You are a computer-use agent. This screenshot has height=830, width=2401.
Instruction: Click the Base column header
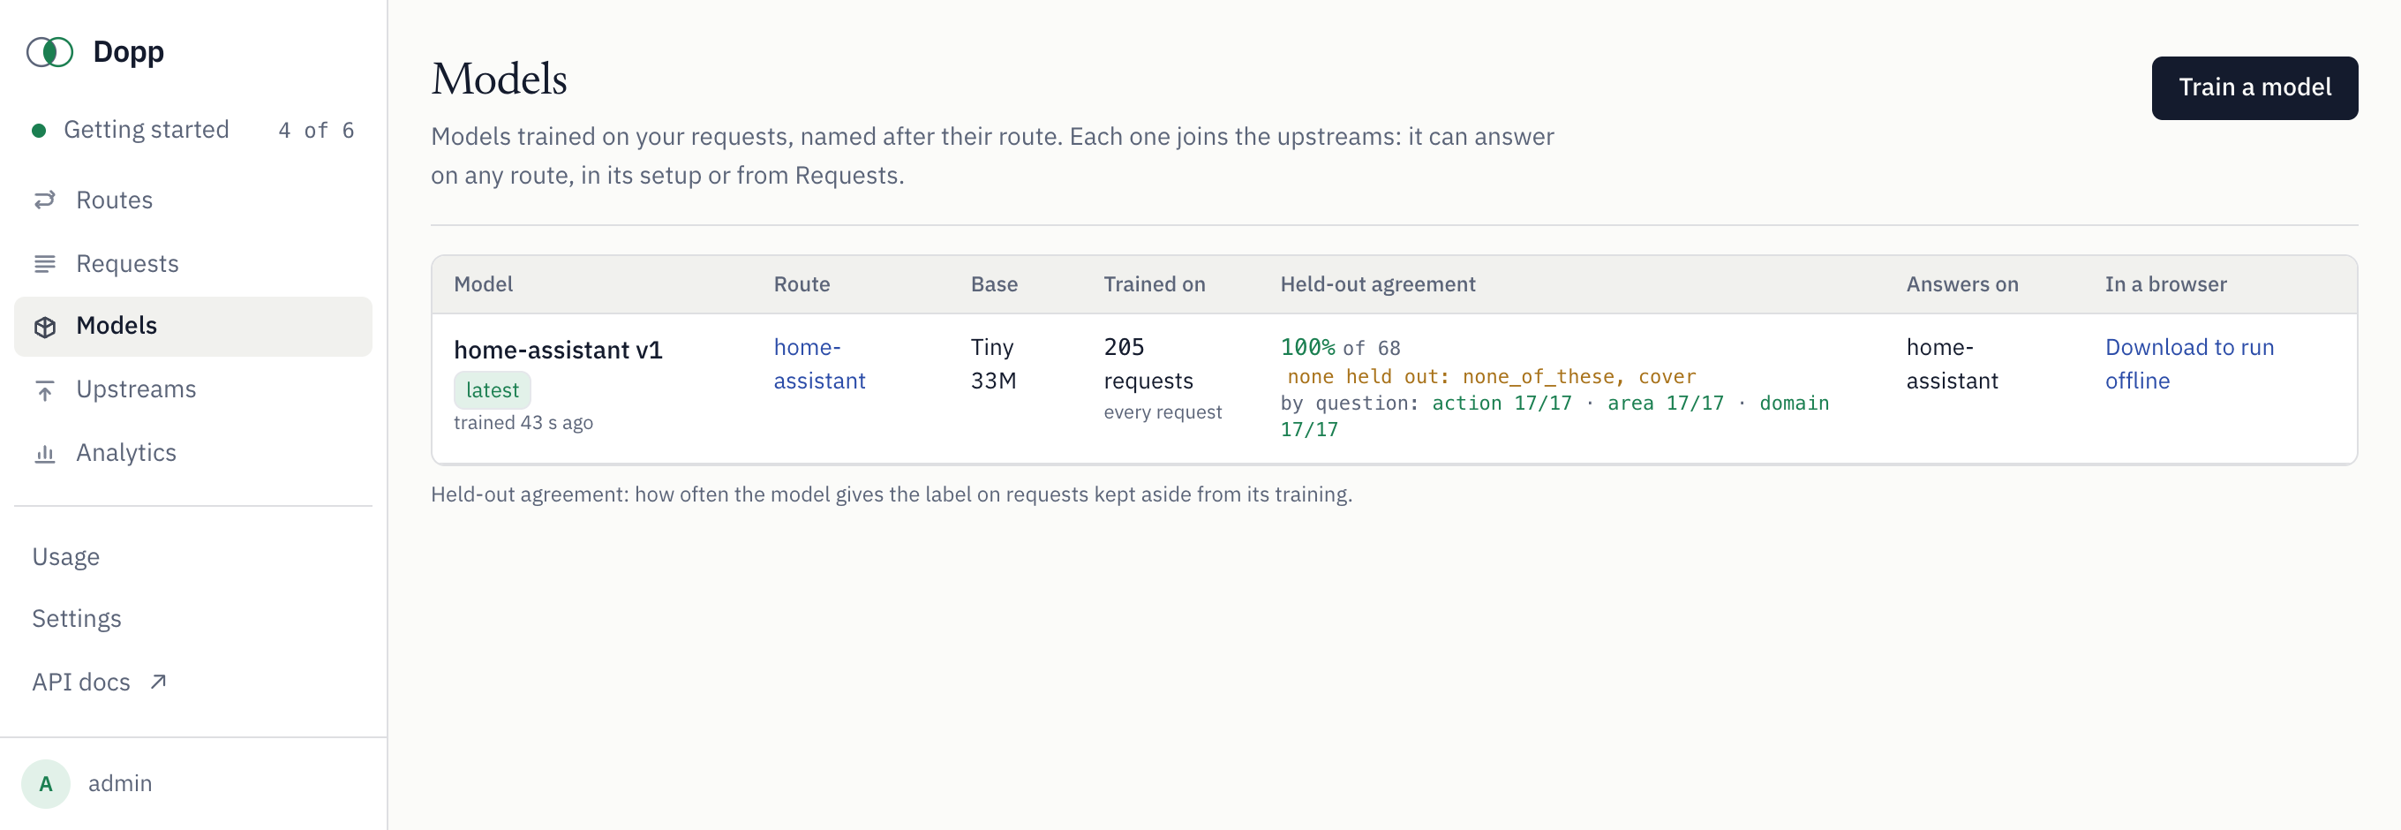click(x=994, y=284)
